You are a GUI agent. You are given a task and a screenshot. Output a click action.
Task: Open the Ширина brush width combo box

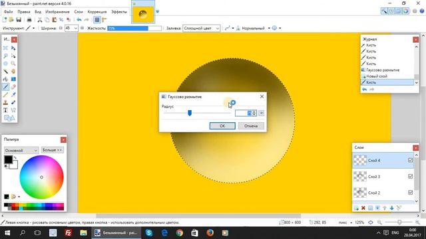(71, 28)
